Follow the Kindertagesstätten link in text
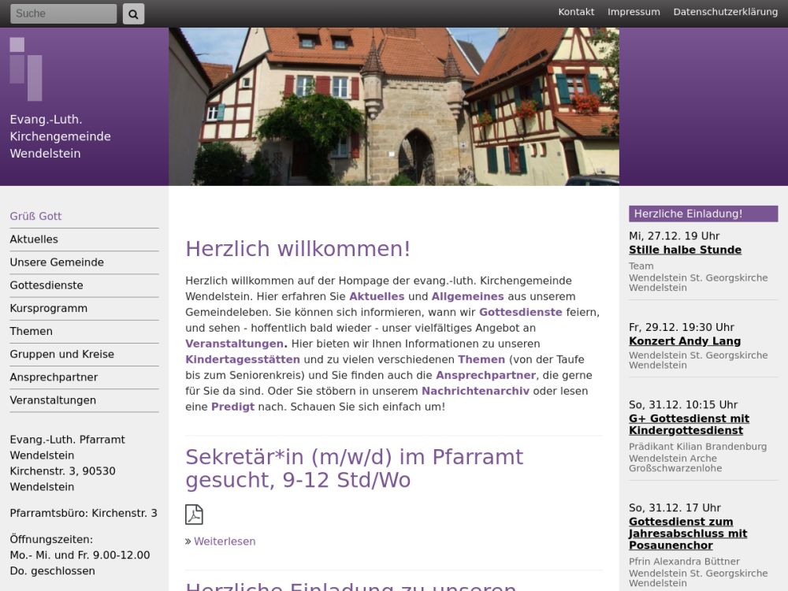The width and height of the screenshot is (788, 591). (x=243, y=359)
